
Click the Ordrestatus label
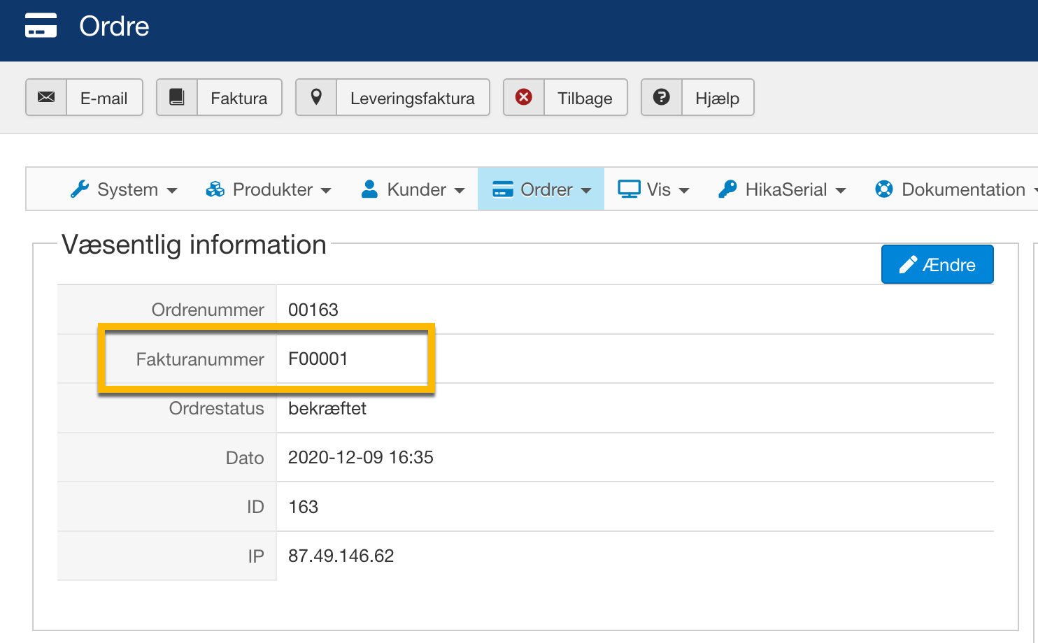click(x=217, y=408)
